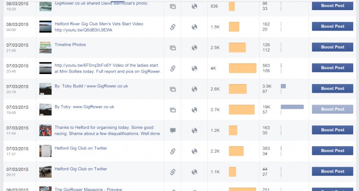Click globe icon on By Toby 19:48 post
Image resolution: width=359 pixels, height=191 pixels.
pos(194,110)
